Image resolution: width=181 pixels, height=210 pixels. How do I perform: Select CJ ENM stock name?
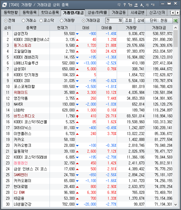(x=19, y=193)
